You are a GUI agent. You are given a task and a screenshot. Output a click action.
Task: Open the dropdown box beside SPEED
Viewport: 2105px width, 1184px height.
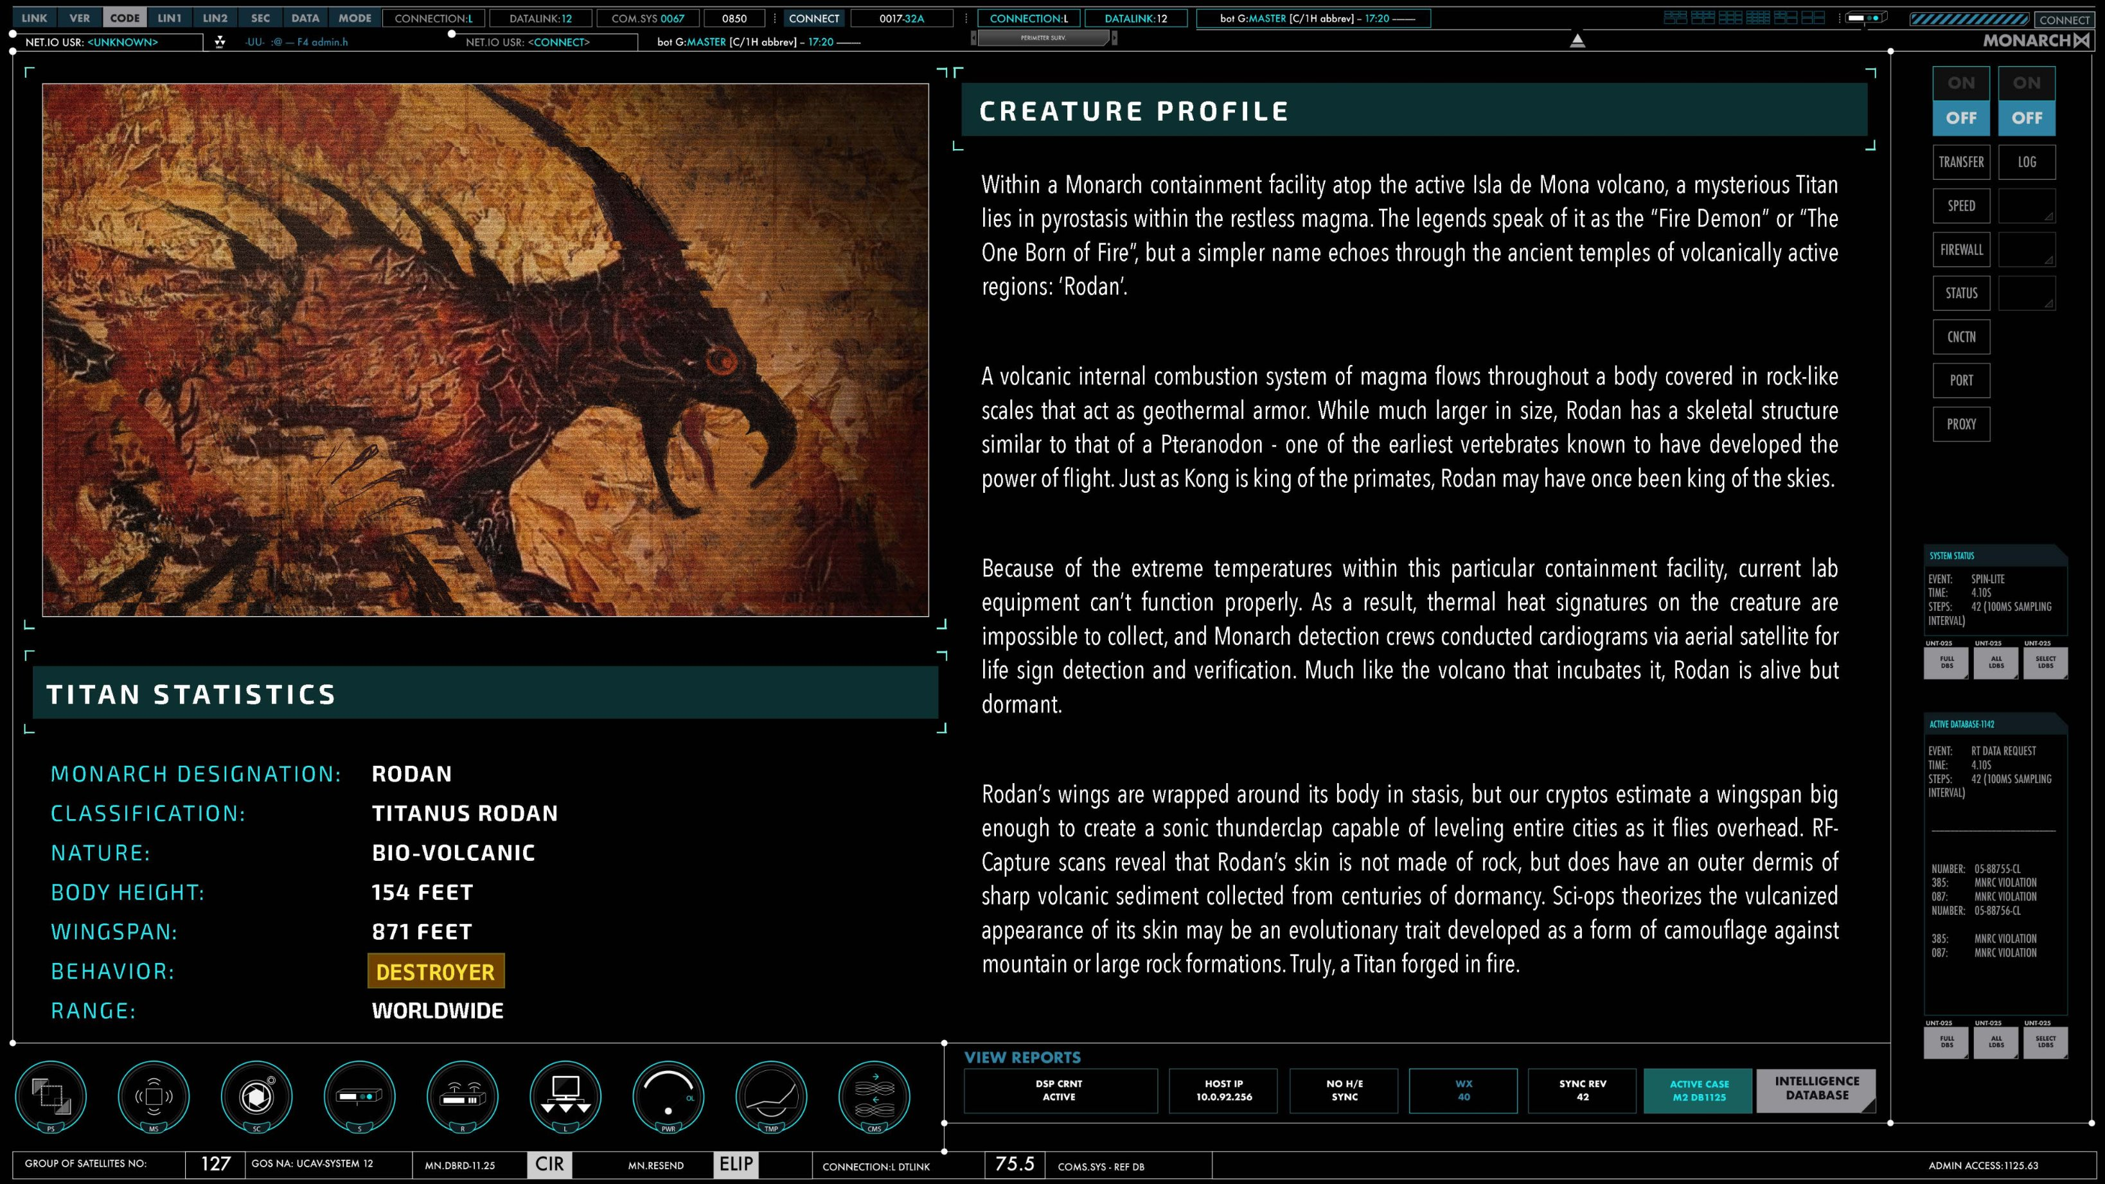point(2027,206)
